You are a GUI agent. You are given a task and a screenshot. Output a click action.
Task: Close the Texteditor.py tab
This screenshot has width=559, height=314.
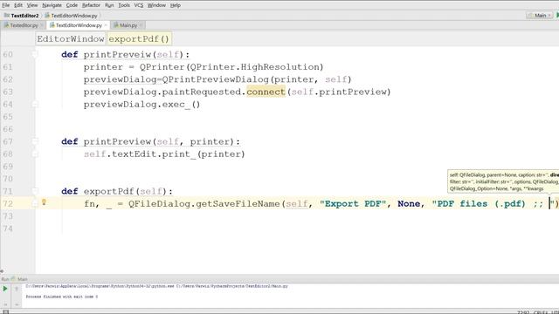point(42,25)
